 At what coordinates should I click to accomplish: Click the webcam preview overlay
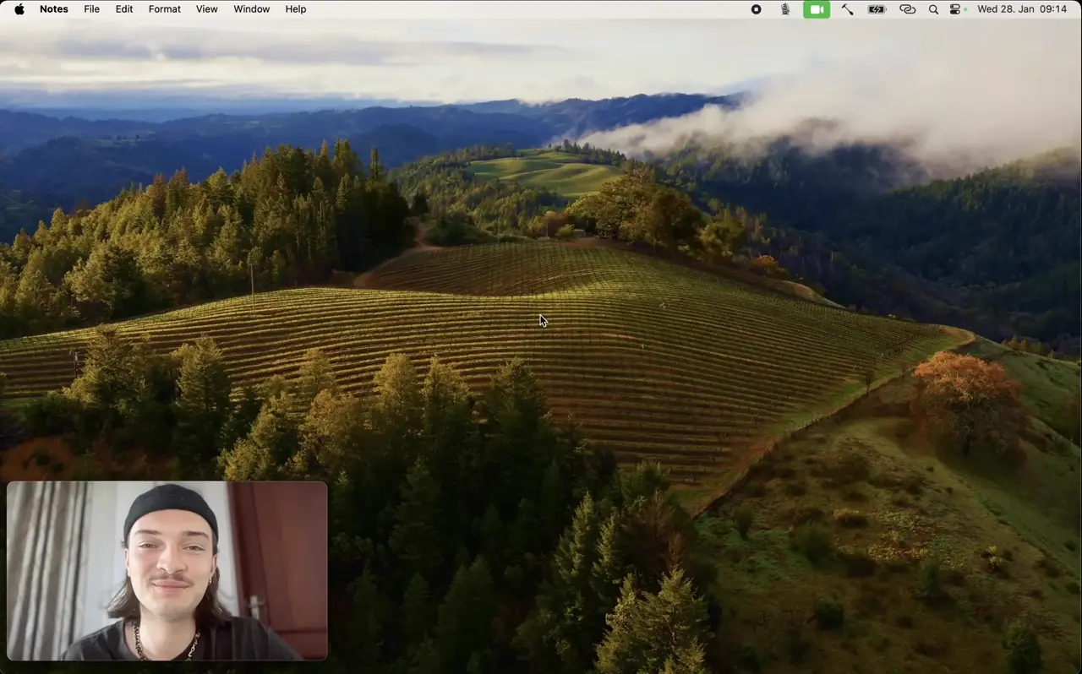click(x=167, y=571)
